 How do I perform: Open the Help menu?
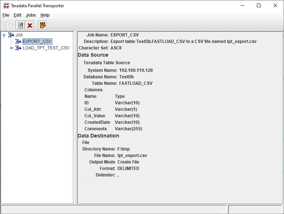[45, 15]
